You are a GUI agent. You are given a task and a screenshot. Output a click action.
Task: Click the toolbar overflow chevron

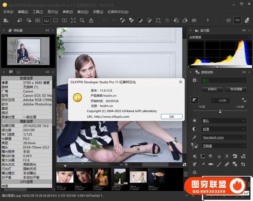click(207, 20)
